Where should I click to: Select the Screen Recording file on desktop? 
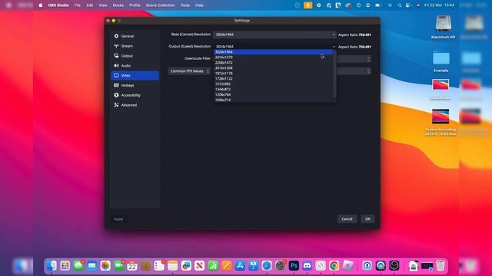(440, 122)
